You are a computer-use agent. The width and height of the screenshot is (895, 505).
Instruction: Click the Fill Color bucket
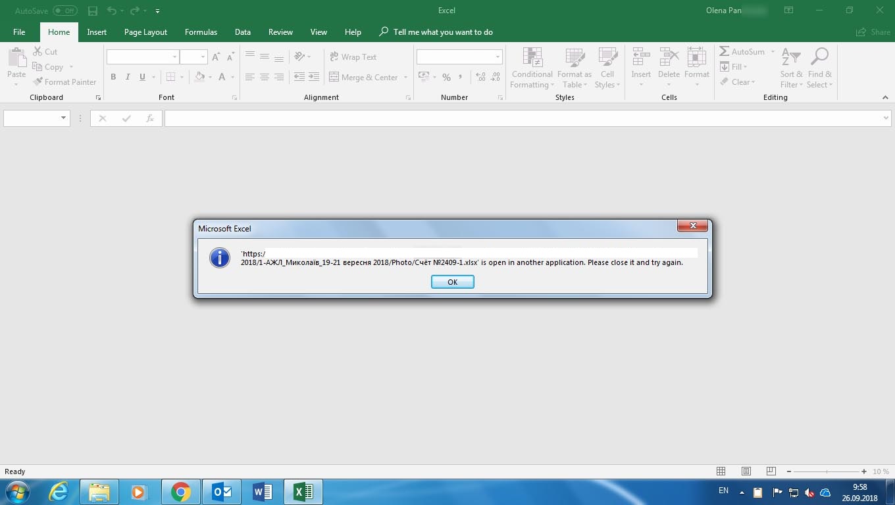coord(199,77)
